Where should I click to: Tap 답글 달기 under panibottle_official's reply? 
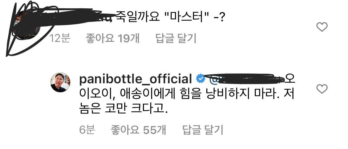203,130
